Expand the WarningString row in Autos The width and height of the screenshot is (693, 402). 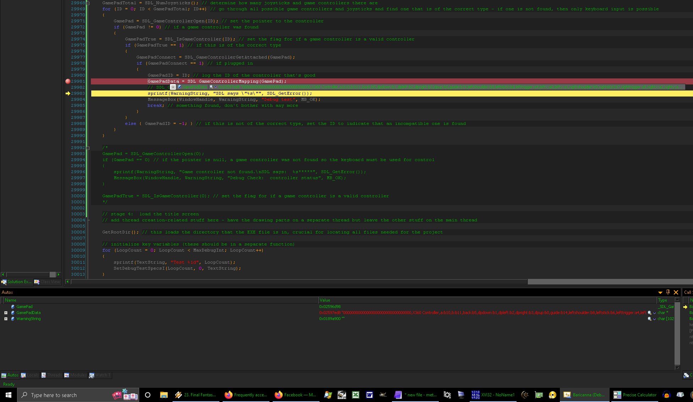(6, 319)
